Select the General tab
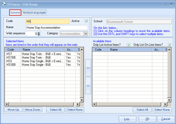The width and height of the screenshot is (176, 124). pos(15,13)
